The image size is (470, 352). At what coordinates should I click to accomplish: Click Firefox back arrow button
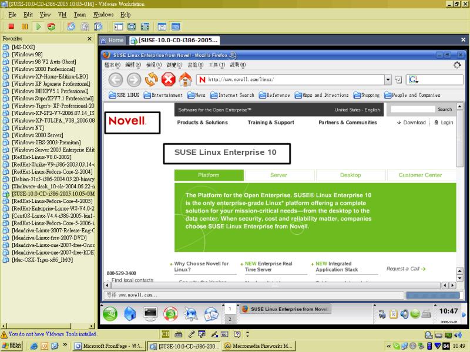pyautogui.click(x=116, y=80)
